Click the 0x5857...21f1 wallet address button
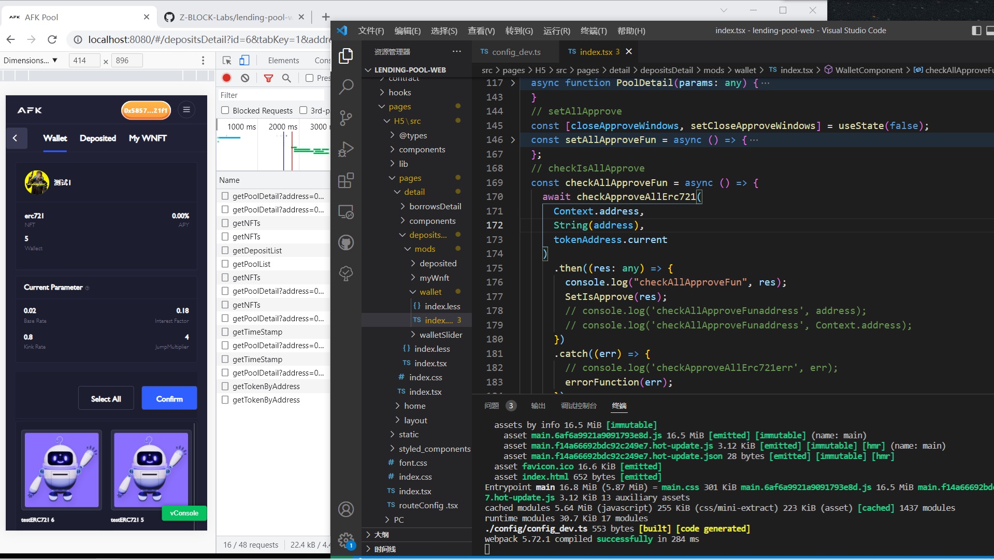Screen dimensions: 994x559 coord(146,110)
